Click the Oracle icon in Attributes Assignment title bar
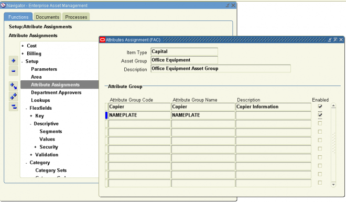 pyautogui.click(x=102, y=40)
